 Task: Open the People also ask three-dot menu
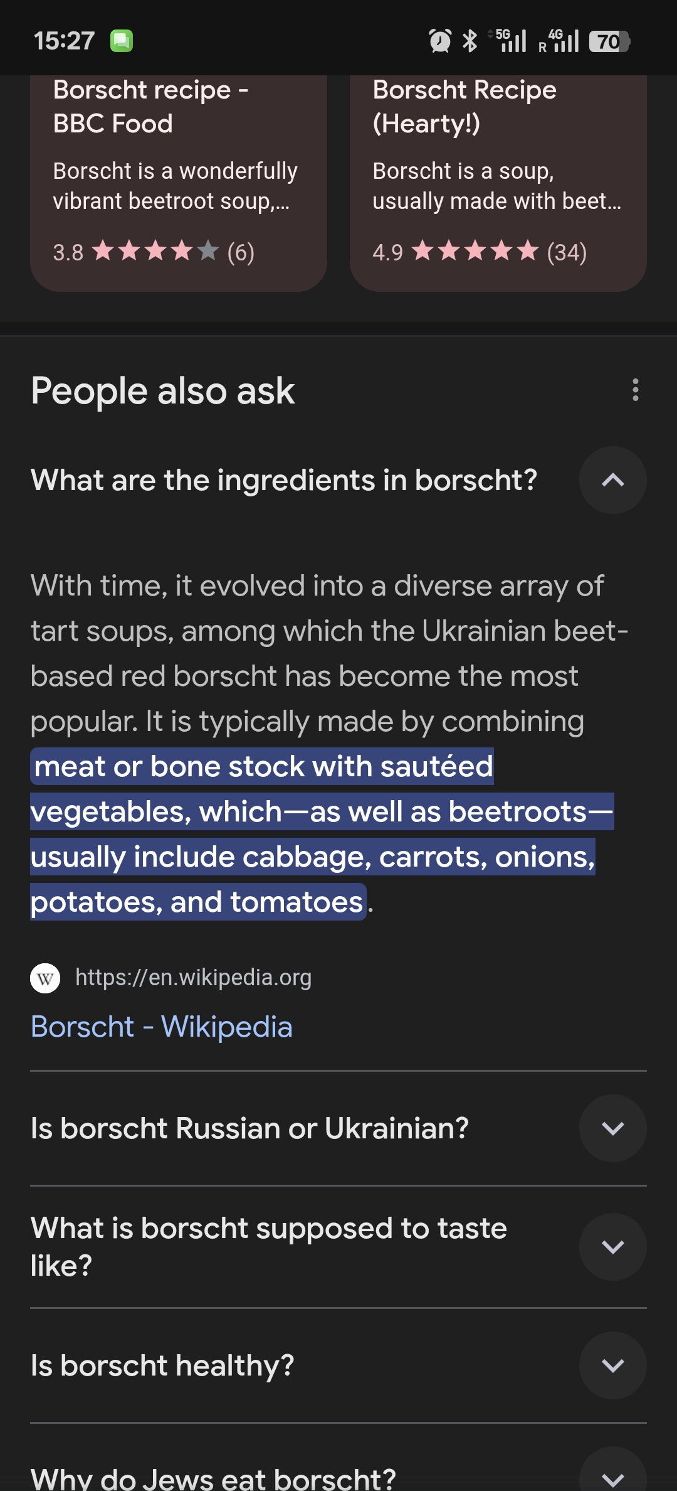(636, 390)
